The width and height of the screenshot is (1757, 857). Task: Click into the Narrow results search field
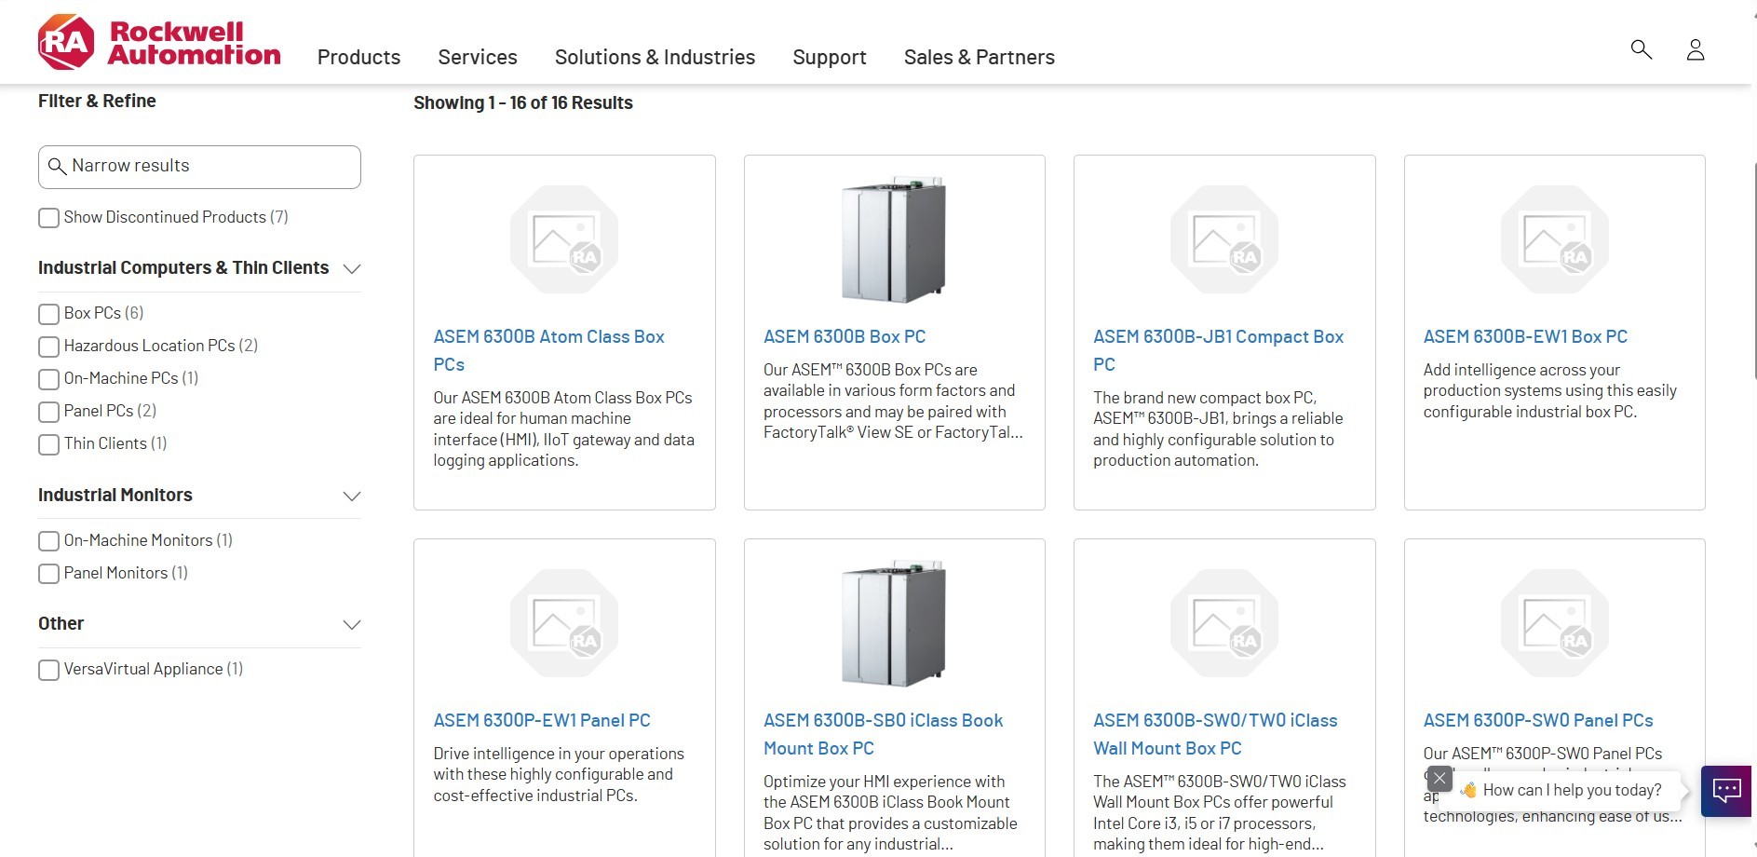tap(209, 167)
